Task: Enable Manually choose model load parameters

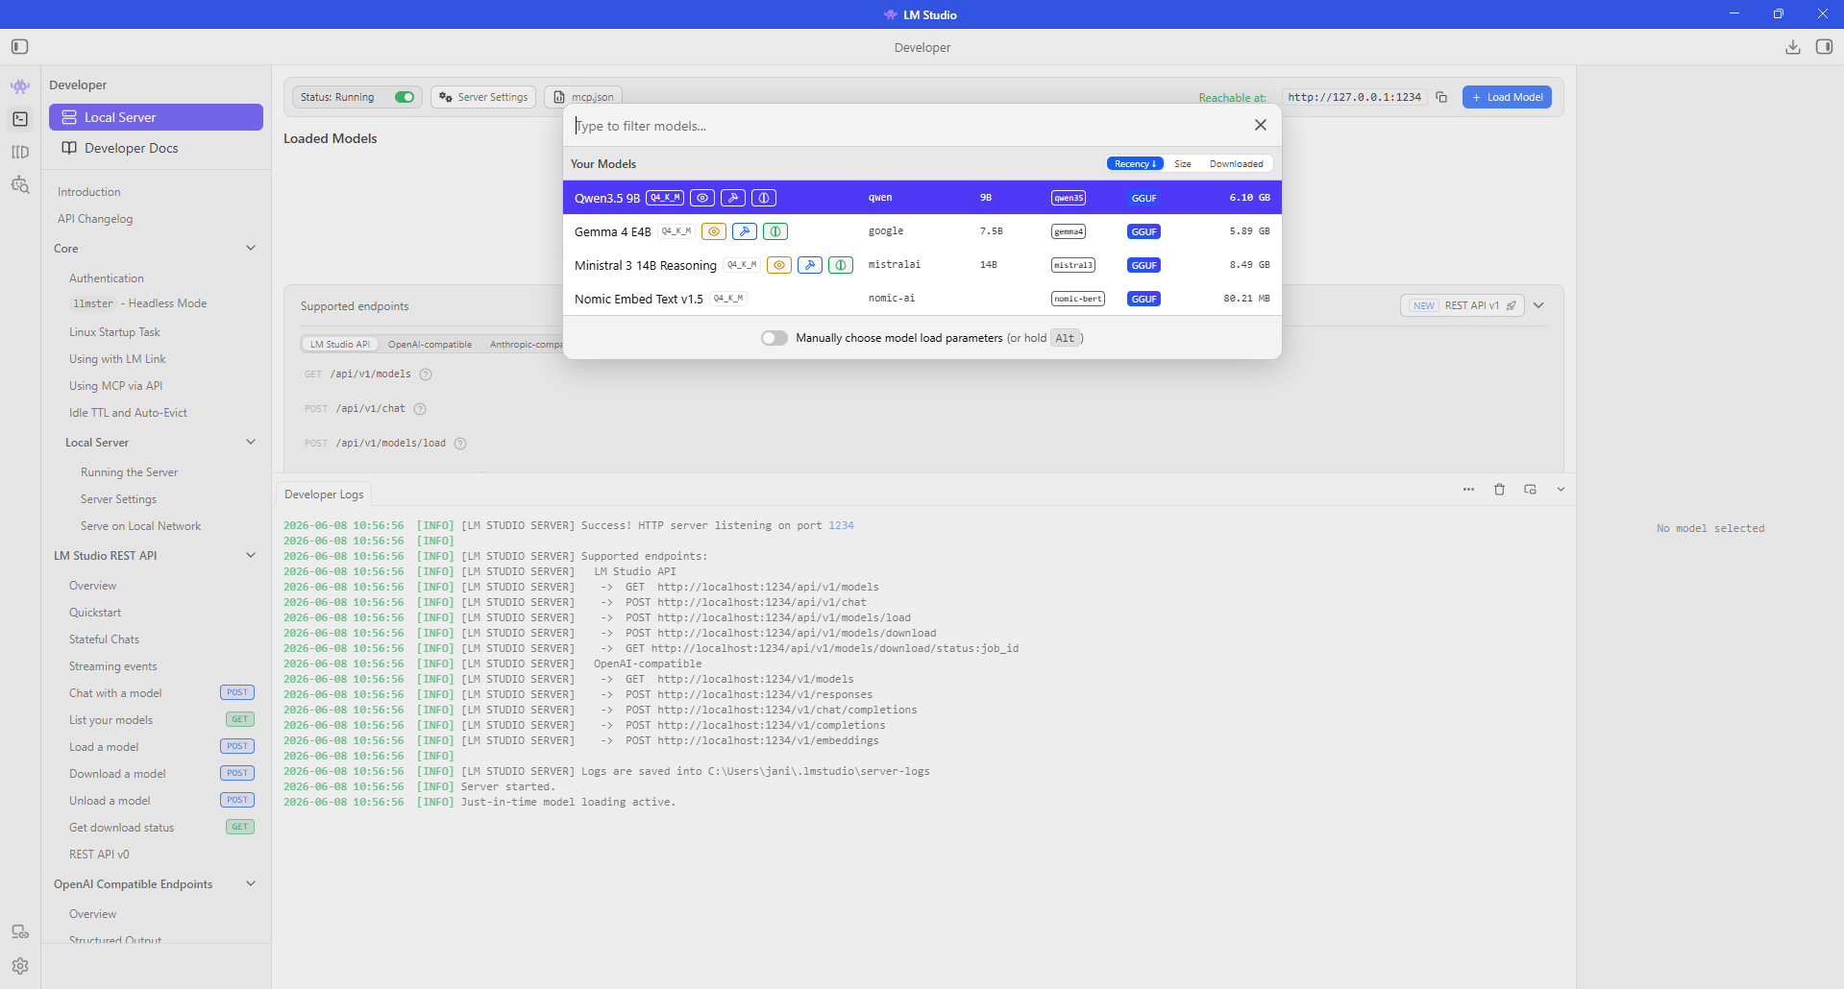Action: point(774,338)
